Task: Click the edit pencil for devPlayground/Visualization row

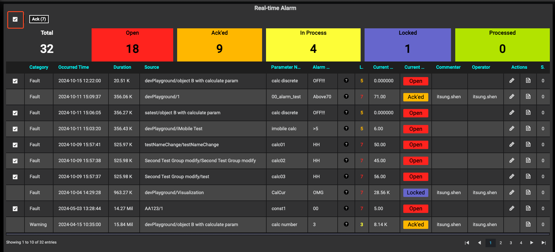Action: pyautogui.click(x=511, y=192)
